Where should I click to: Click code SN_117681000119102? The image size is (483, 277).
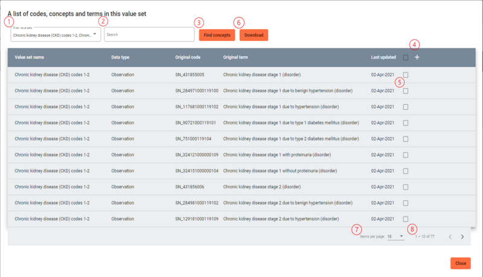[x=197, y=107]
